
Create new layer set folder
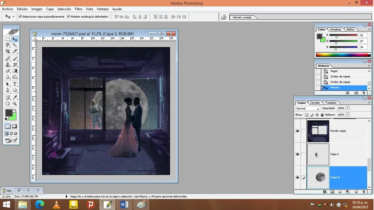click(x=340, y=192)
